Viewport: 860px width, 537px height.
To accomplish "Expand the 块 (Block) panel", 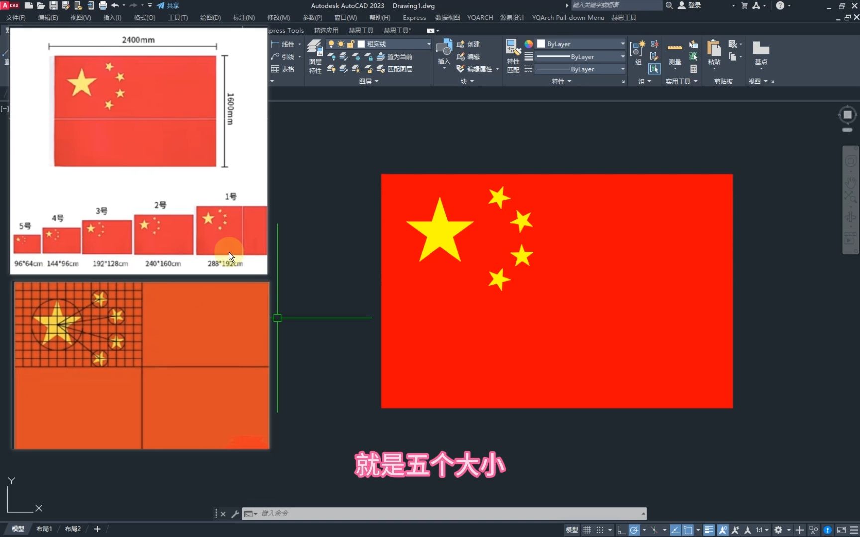I will coord(467,81).
